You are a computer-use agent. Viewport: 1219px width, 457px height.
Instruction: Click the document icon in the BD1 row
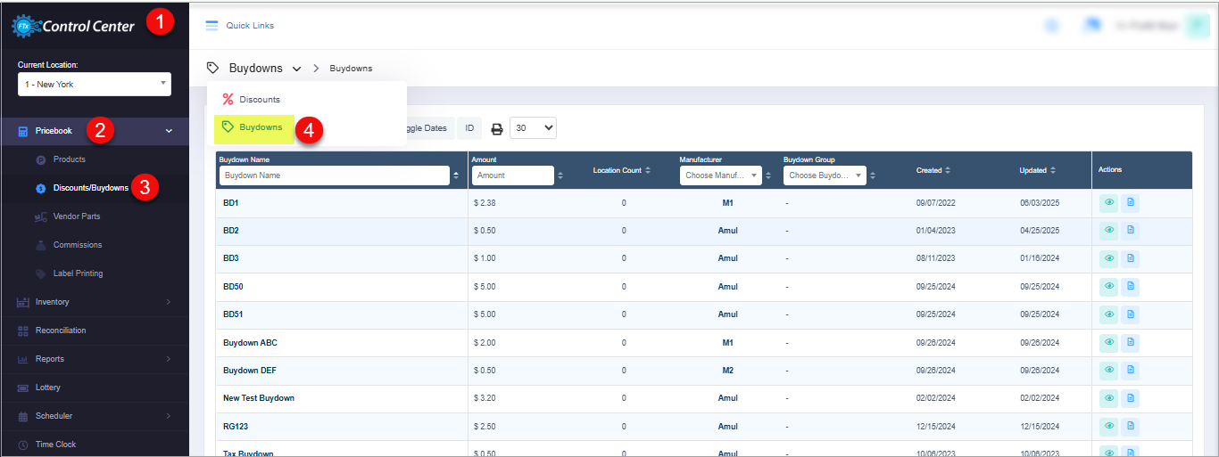(1130, 203)
